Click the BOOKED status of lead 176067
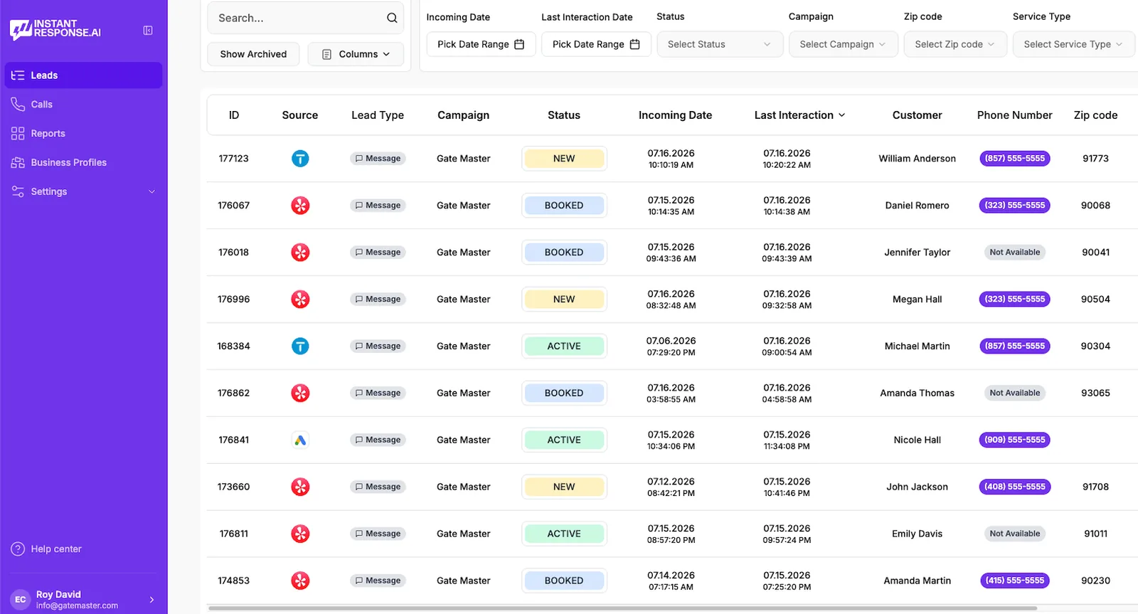Screen dimensions: 1138x614 point(564,206)
